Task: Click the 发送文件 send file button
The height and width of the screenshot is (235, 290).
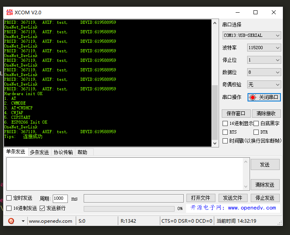Action: (233, 198)
